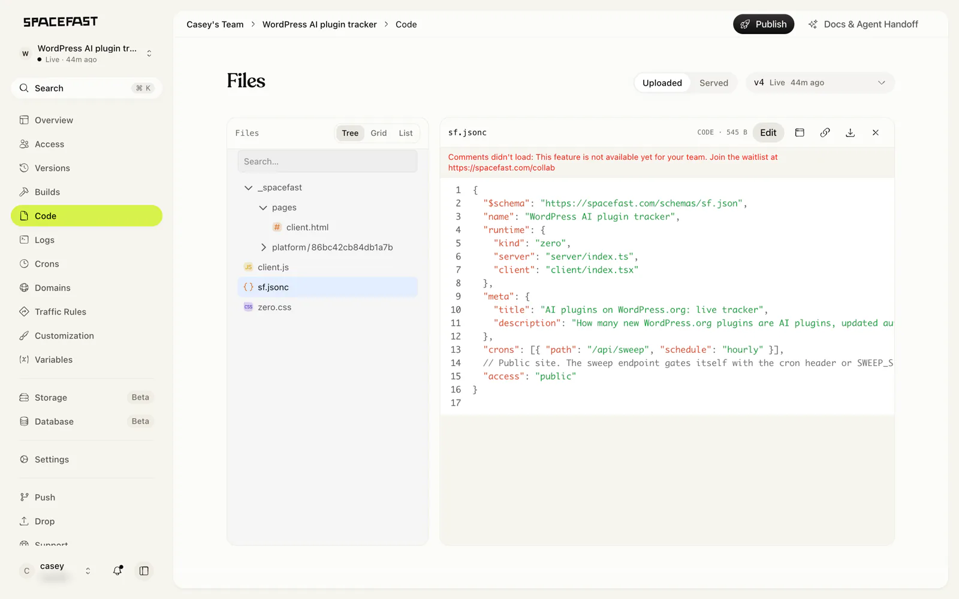The image size is (959, 599).
Task: Select the Tree view mode
Action: click(x=350, y=133)
